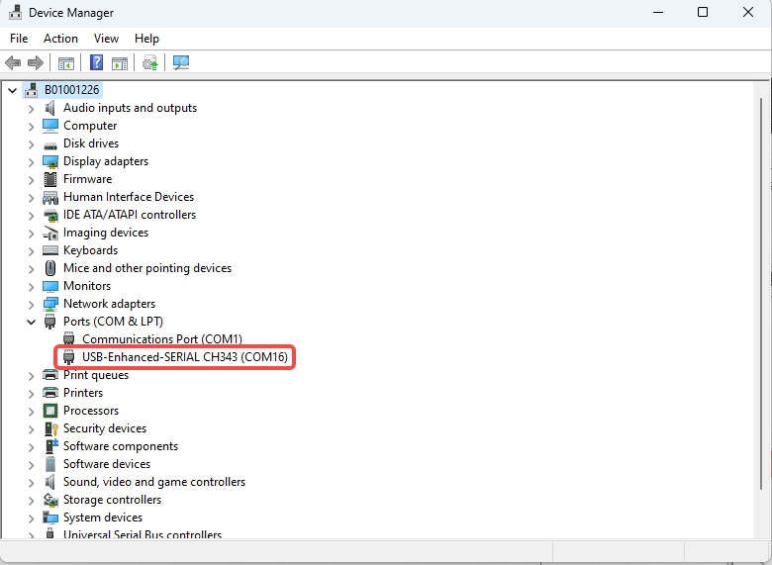This screenshot has height=565, width=772.
Task: Select the Human Interface Devices label
Action: click(x=129, y=197)
